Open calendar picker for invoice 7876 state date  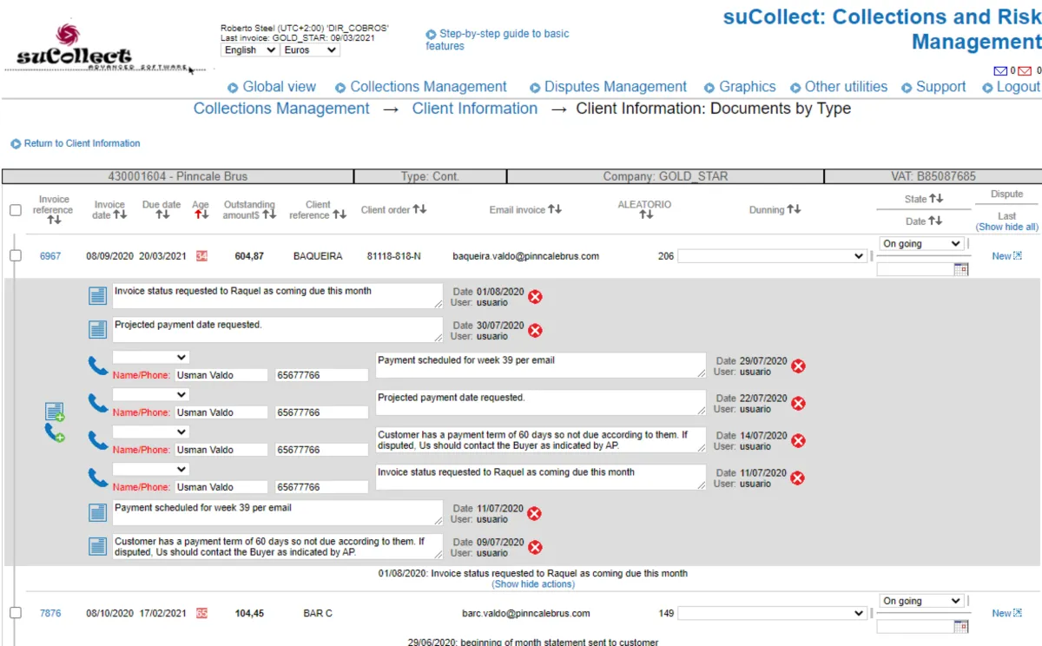tap(961, 627)
